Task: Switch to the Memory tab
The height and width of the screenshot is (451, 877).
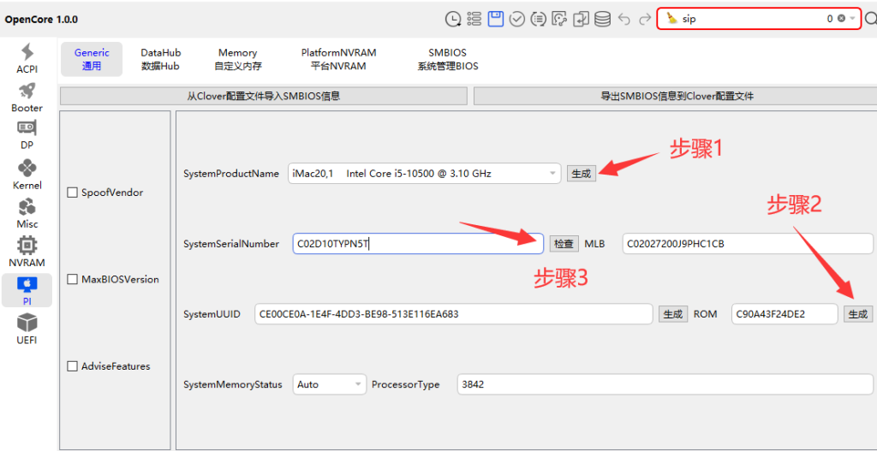Action: click(x=238, y=59)
